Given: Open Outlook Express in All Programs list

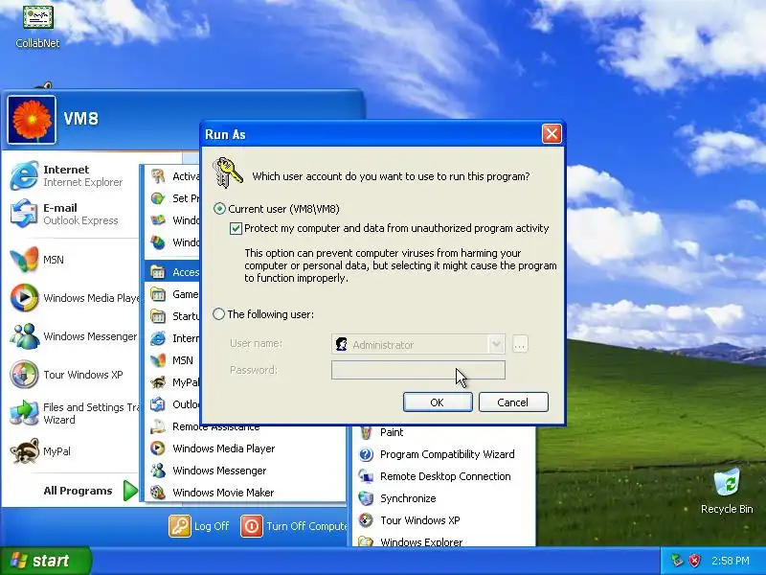Looking at the screenshot, I should (173, 404).
